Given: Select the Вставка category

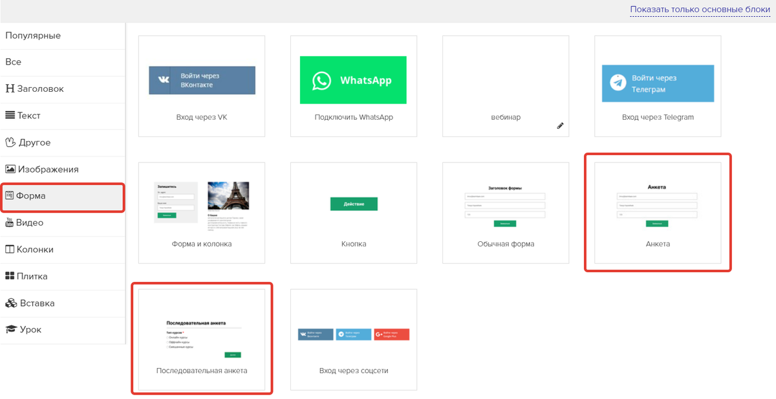Looking at the screenshot, I should 62,303.
